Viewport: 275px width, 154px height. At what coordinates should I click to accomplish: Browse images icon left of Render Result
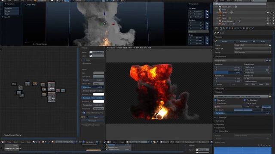click(x=128, y=142)
